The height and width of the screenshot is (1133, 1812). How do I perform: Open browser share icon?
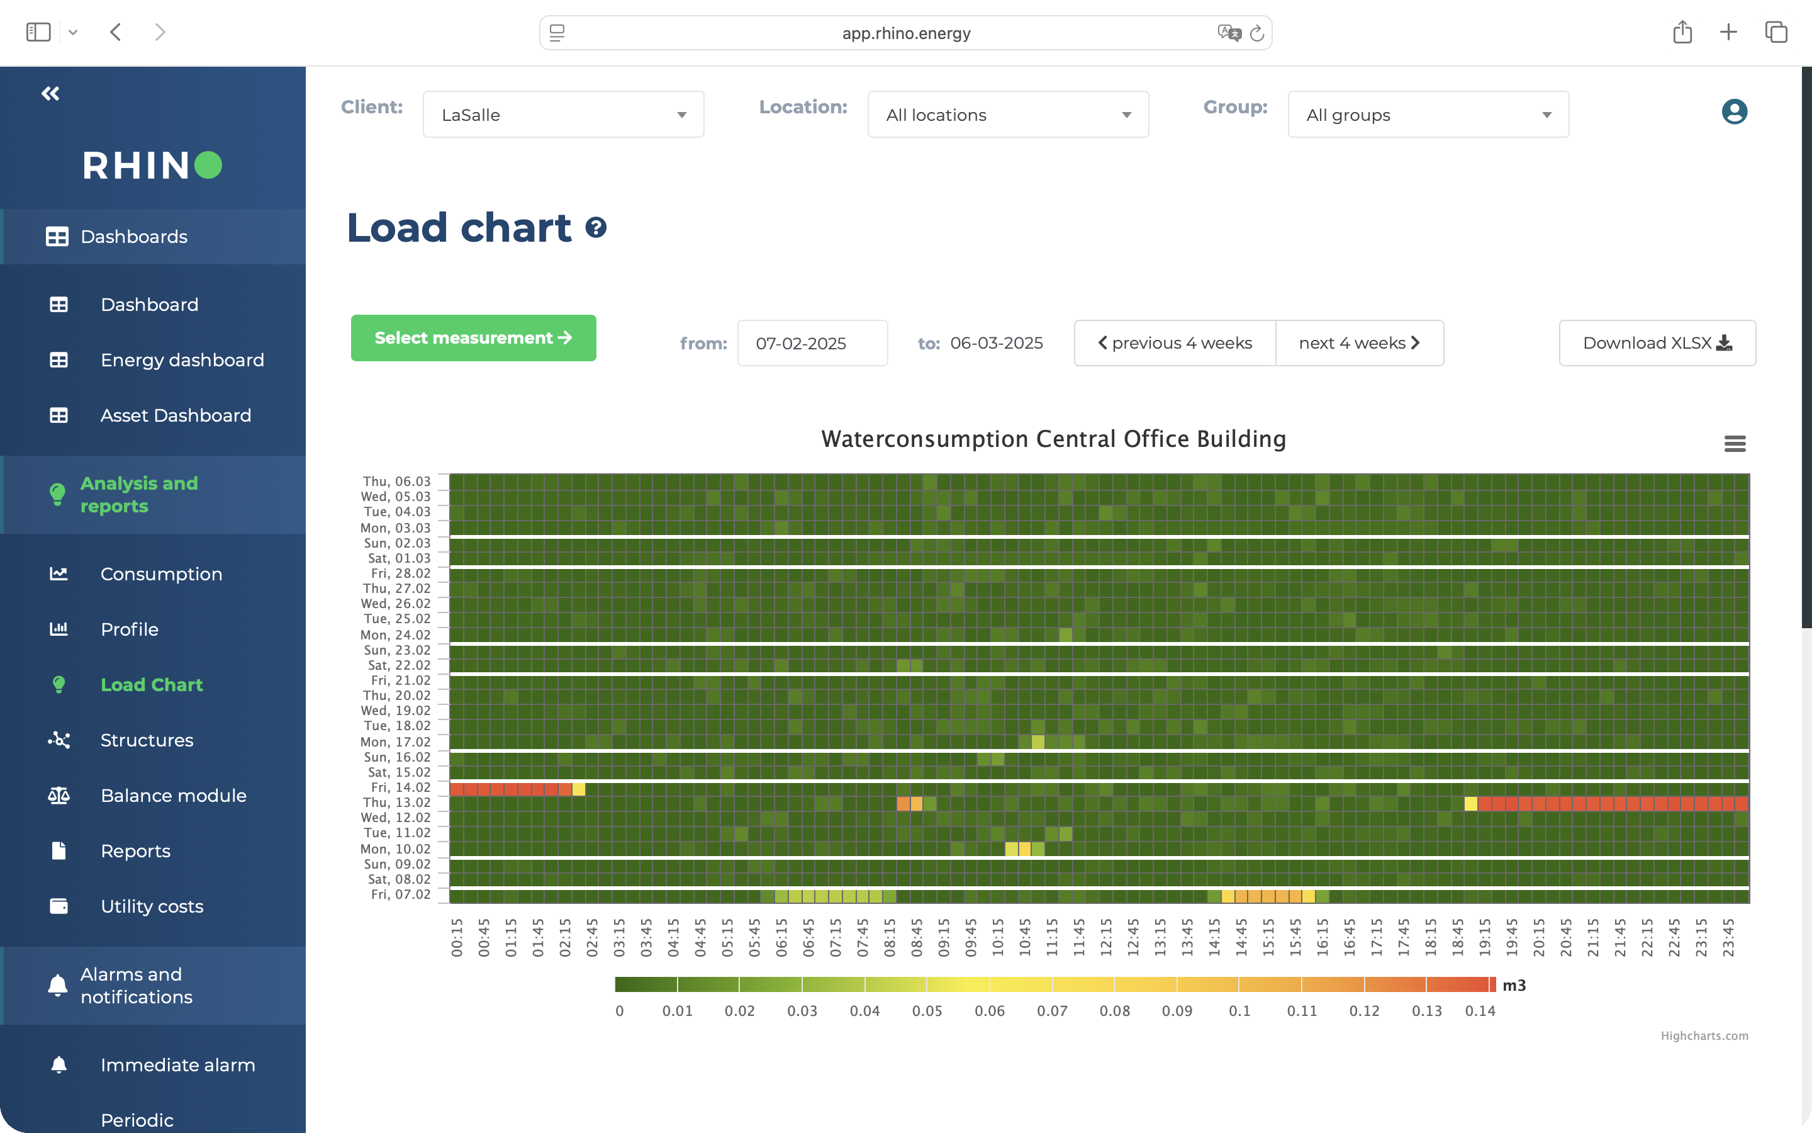coord(1682,32)
